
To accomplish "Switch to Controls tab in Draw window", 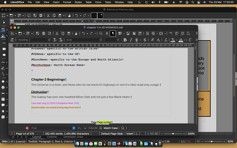I will pos(52,137).
